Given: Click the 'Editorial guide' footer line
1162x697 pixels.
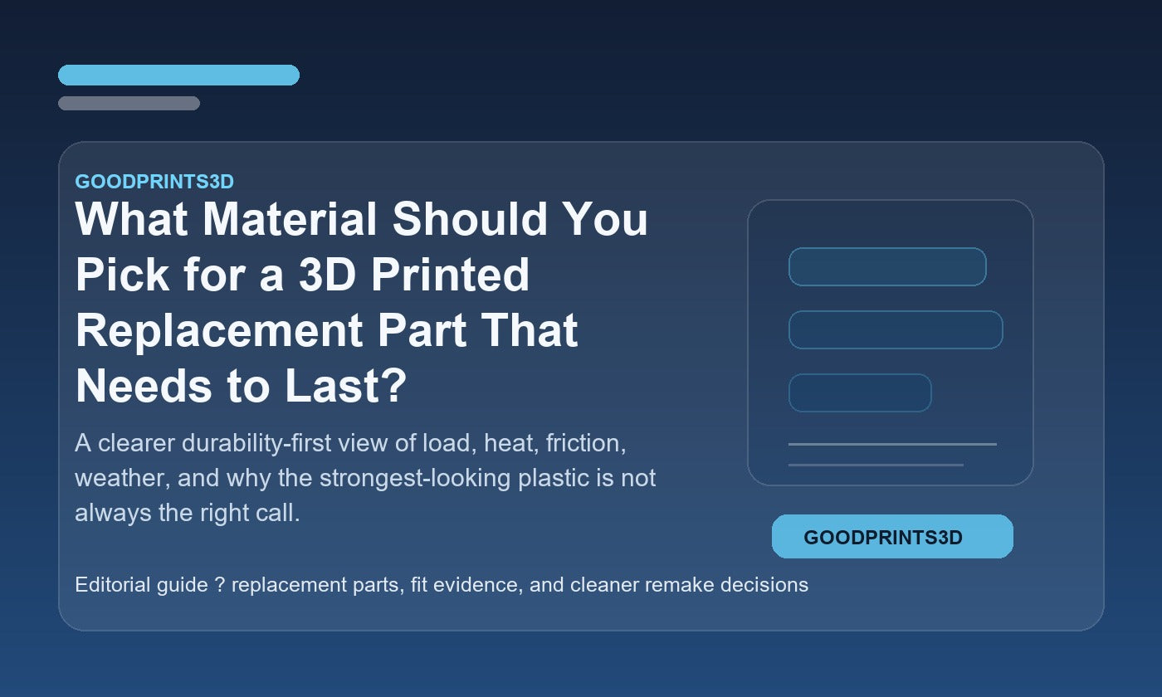Looking at the screenshot, I should coord(442,585).
